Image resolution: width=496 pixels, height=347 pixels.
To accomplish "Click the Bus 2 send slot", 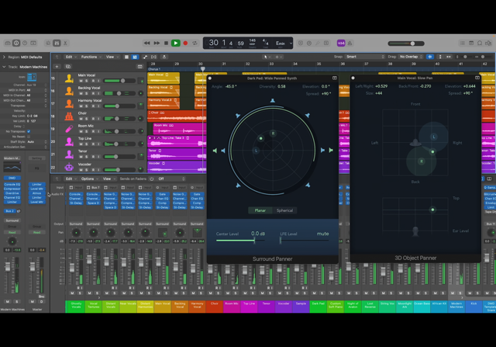I will click(x=10, y=210).
